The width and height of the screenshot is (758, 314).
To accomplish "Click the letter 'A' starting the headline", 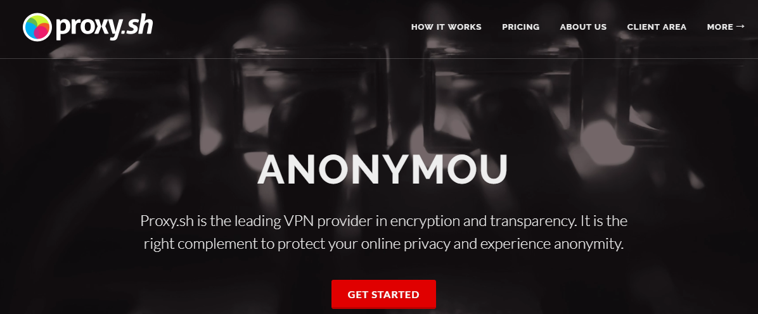I will coord(273,170).
